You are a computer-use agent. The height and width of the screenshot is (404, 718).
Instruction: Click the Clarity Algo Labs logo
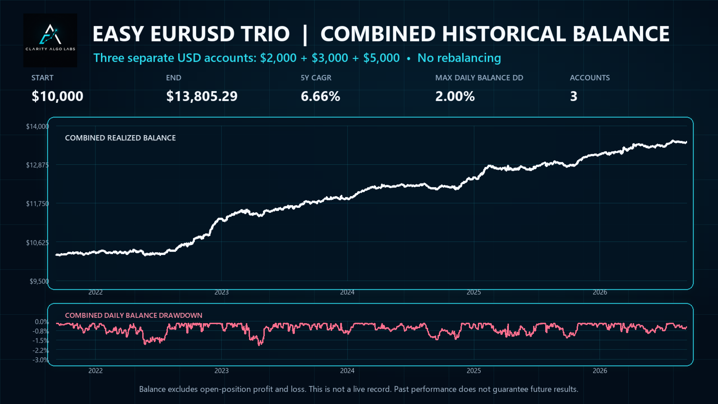click(50, 40)
